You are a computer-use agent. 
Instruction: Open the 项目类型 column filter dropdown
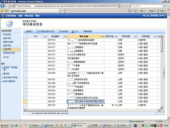point(156,37)
